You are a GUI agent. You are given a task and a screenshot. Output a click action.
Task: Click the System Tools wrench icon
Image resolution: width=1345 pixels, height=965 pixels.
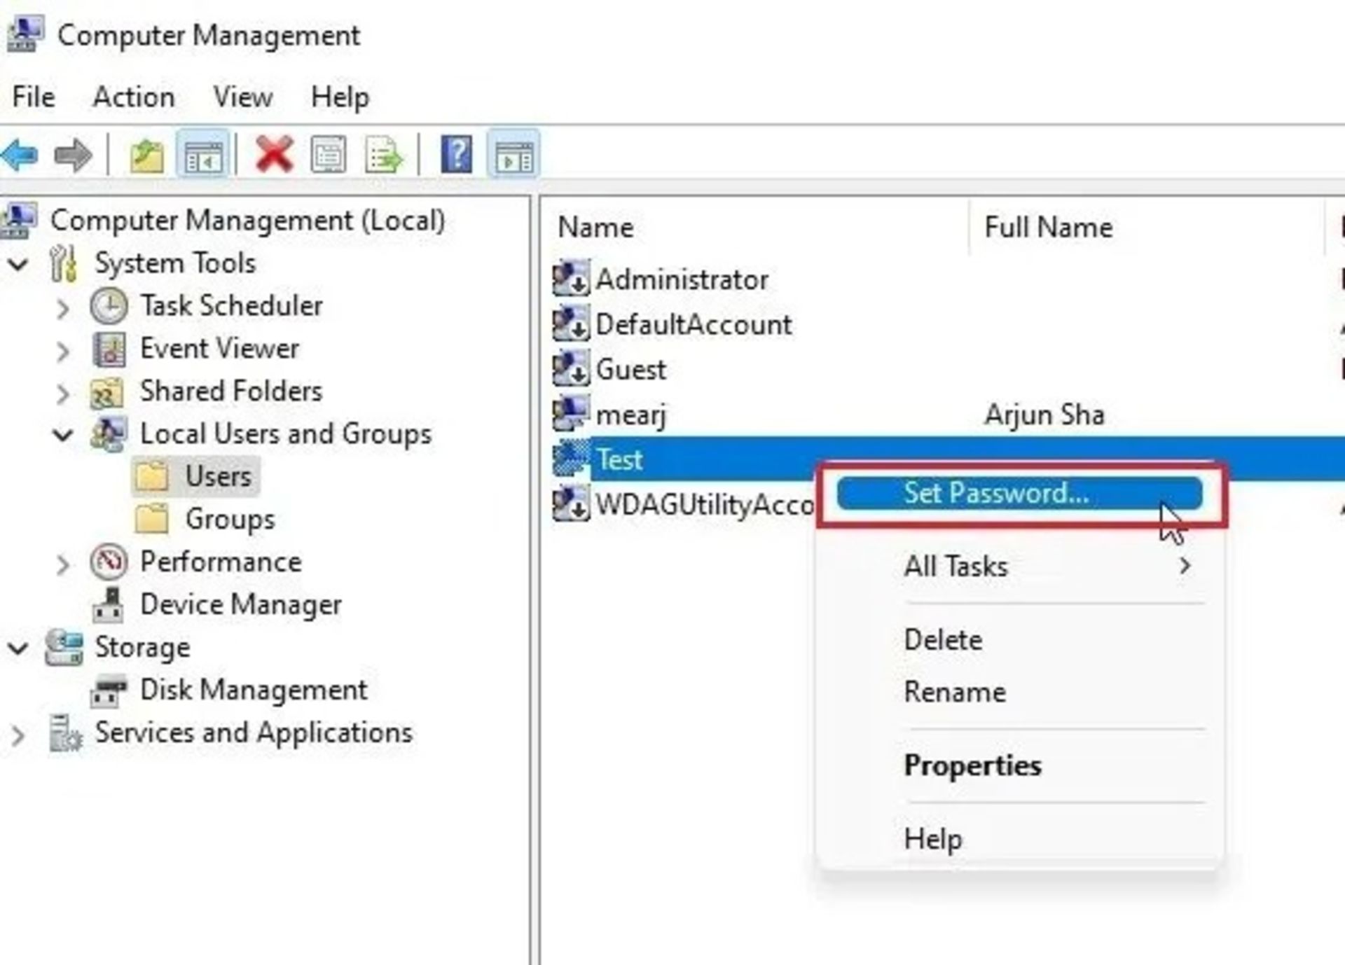pyautogui.click(x=64, y=263)
